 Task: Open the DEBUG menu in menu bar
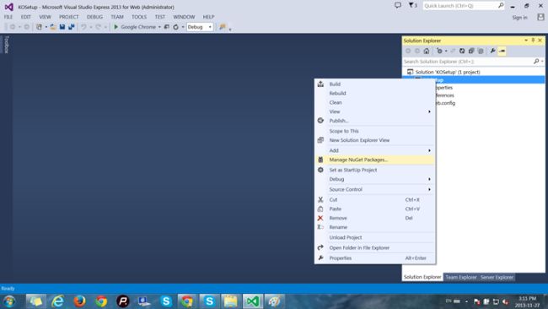point(94,17)
